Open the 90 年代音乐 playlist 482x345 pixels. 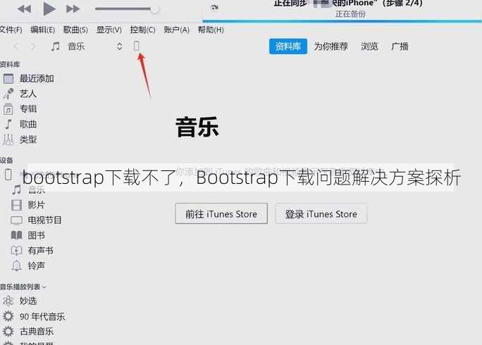(42, 316)
